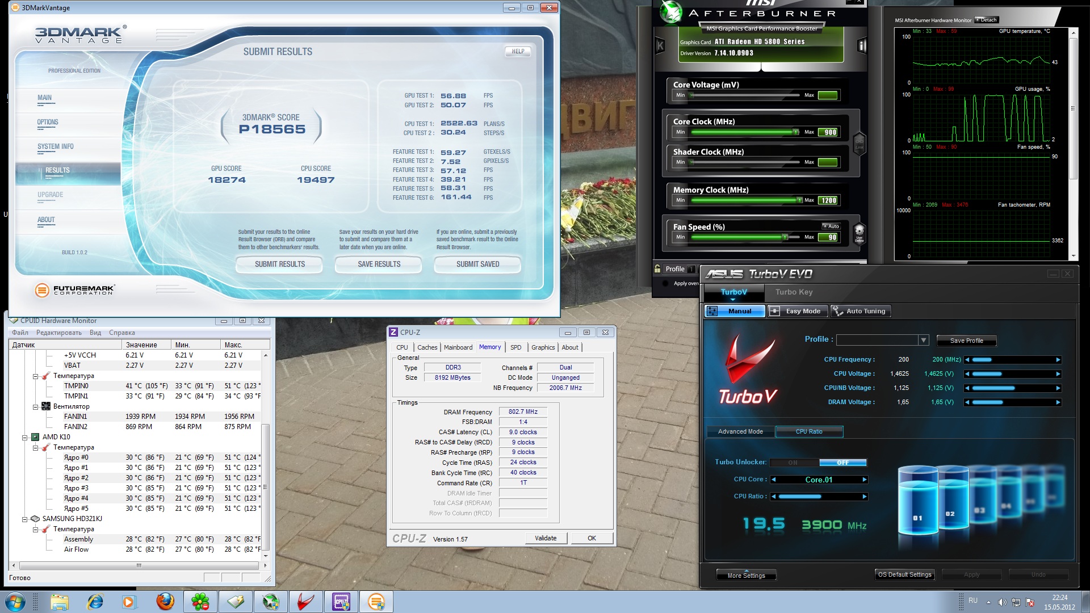Screen dimensions: 1090x613
Task: Click the Hardware Monitor horizontal scrollbar
Action: [139, 566]
